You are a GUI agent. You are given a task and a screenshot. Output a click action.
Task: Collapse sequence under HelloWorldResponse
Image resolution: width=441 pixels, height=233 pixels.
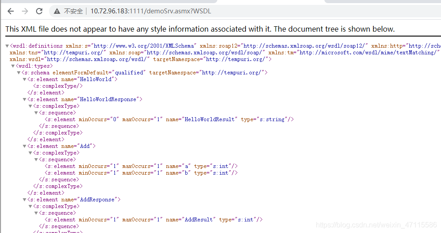[x=36, y=113]
